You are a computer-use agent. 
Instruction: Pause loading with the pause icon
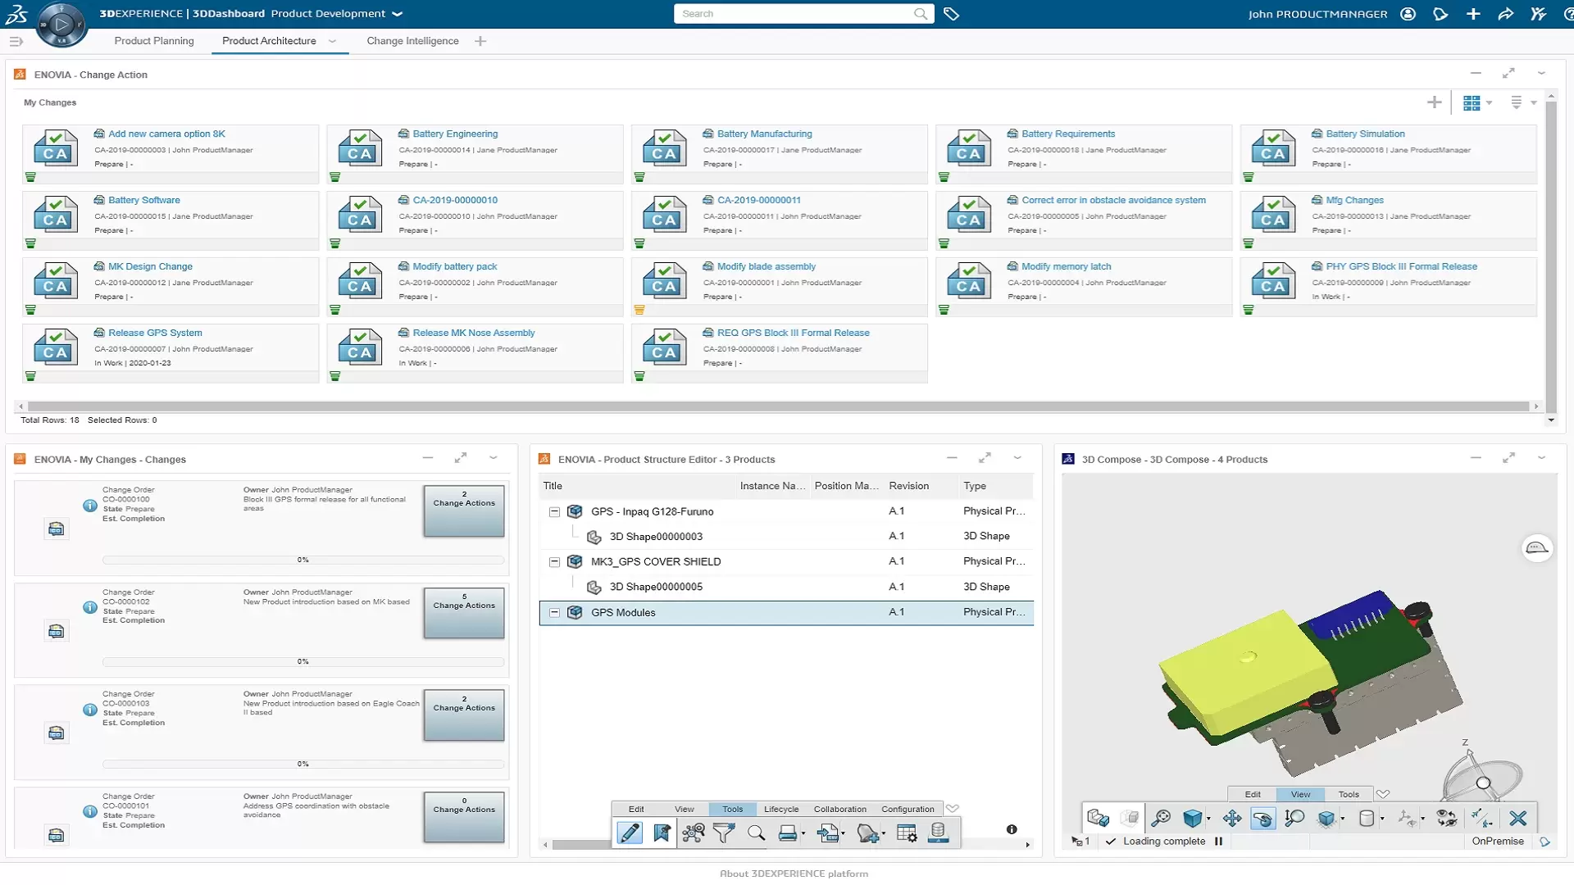tap(1218, 841)
